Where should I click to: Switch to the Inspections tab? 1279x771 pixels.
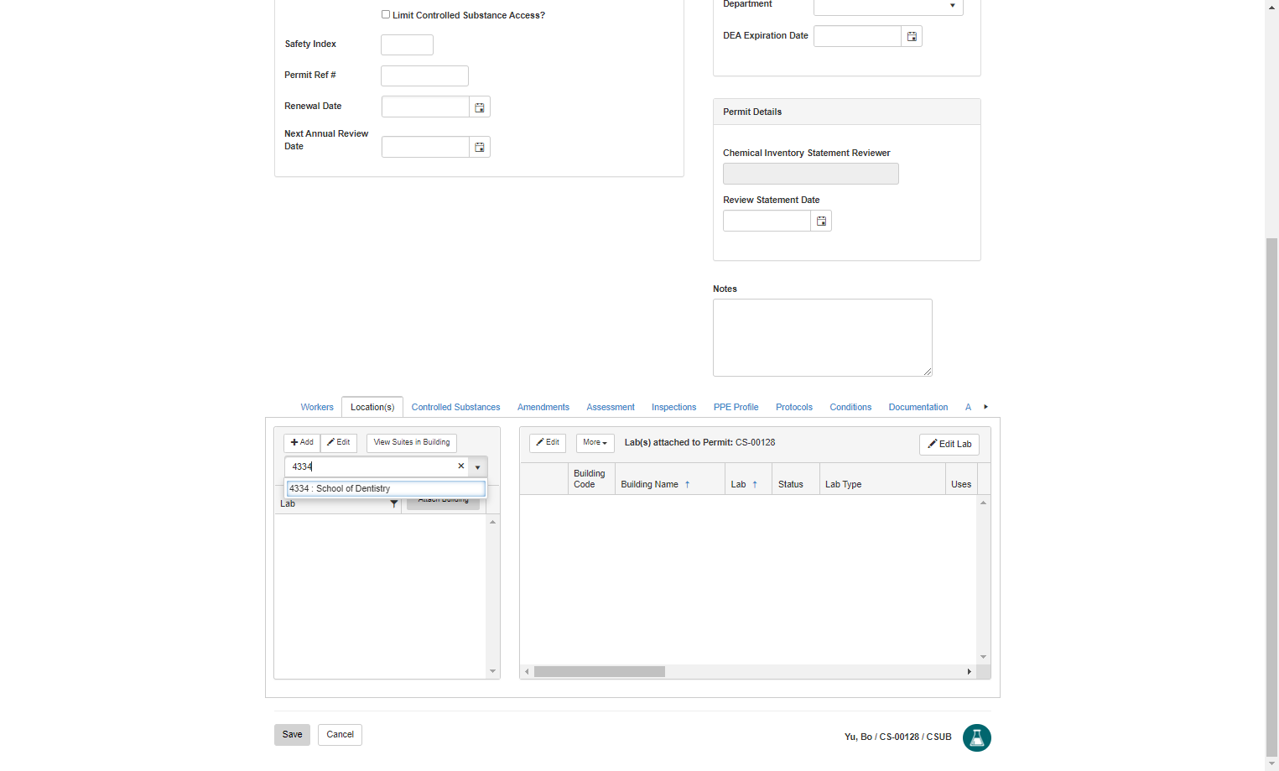[673, 407]
